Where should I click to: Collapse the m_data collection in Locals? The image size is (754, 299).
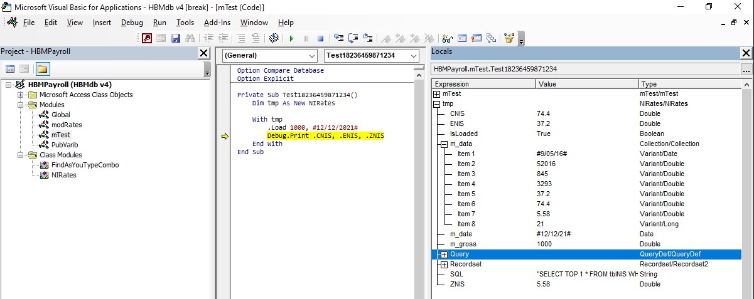click(444, 144)
